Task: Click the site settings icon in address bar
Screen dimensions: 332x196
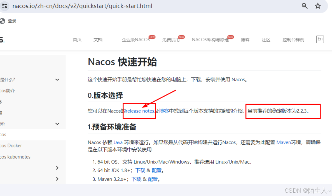Action: (4, 6)
